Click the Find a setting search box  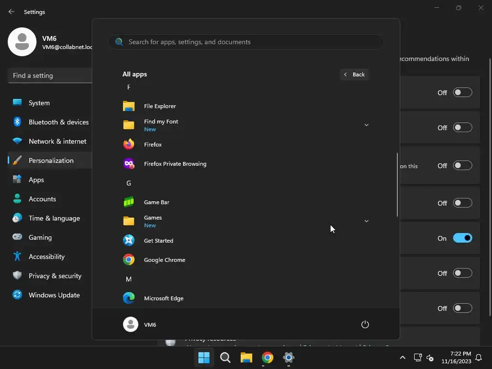50,75
